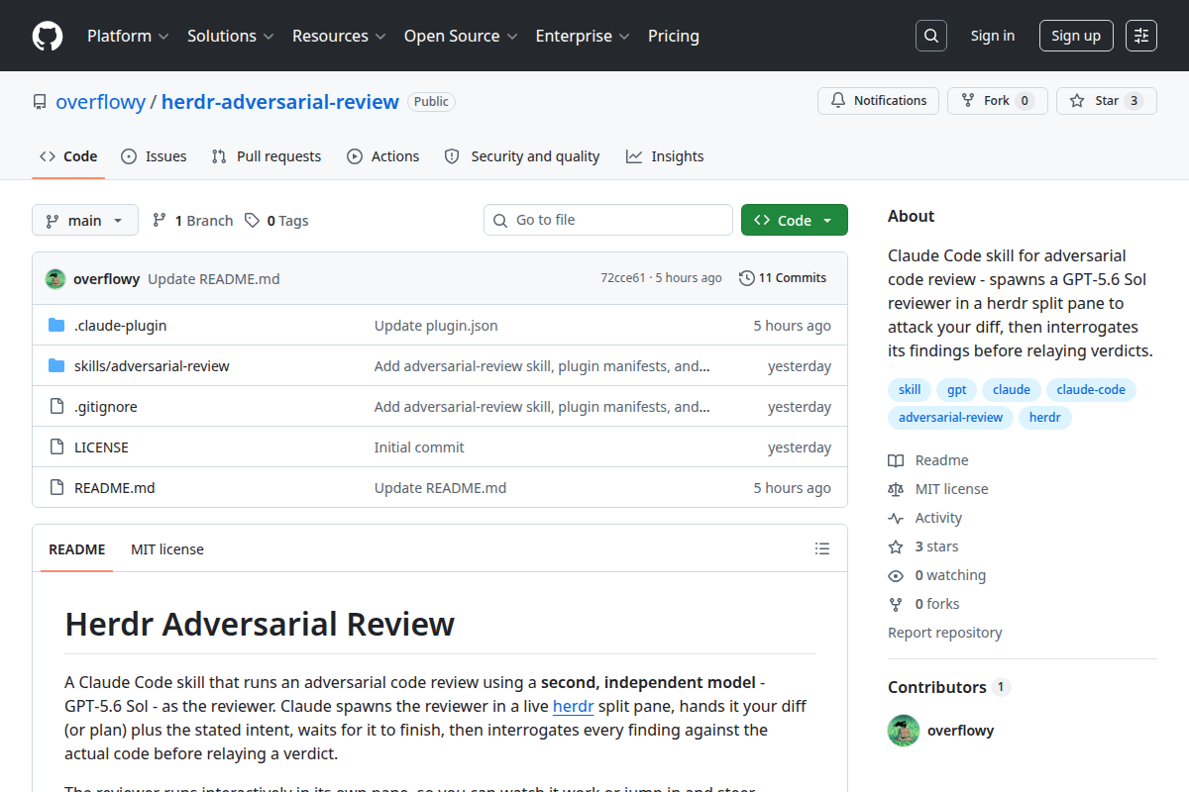Switch to the Issues tab
This screenshot has width=1189, height=792.
click(x=154, y=156)
